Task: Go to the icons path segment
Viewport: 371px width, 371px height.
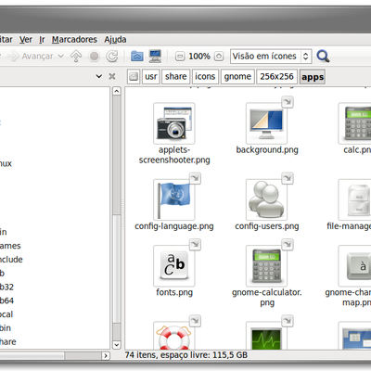Action: pyautogui.click(x=205, y=76)
